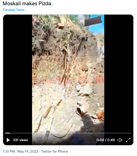The height and width of the screenshot is (156, 137).
Task: Click the blue sky area in the video
Action: coord(98,28)
